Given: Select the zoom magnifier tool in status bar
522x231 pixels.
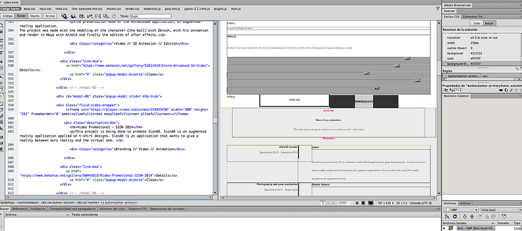Looking at the screenshot, I should click(333, 203).
